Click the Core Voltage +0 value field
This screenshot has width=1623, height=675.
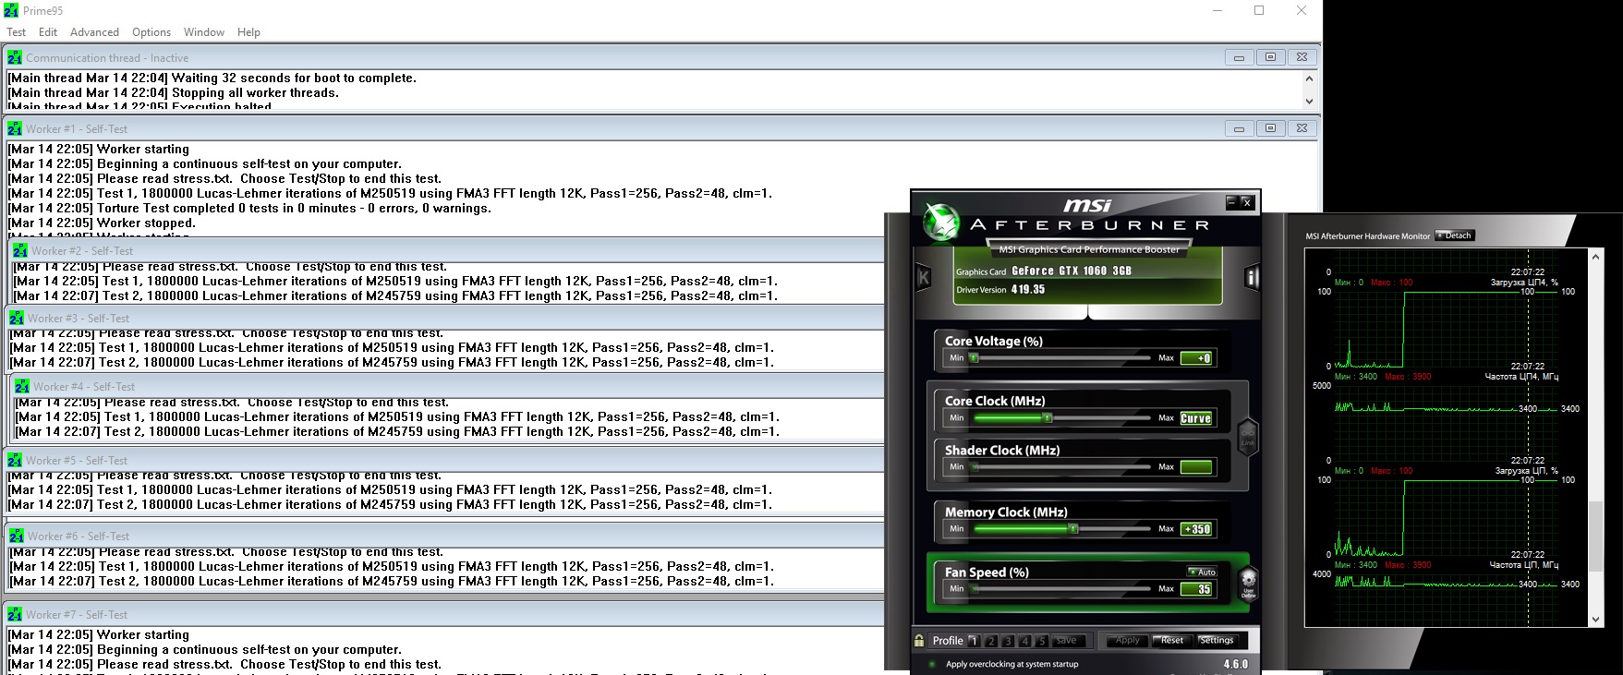[1196, 358]
